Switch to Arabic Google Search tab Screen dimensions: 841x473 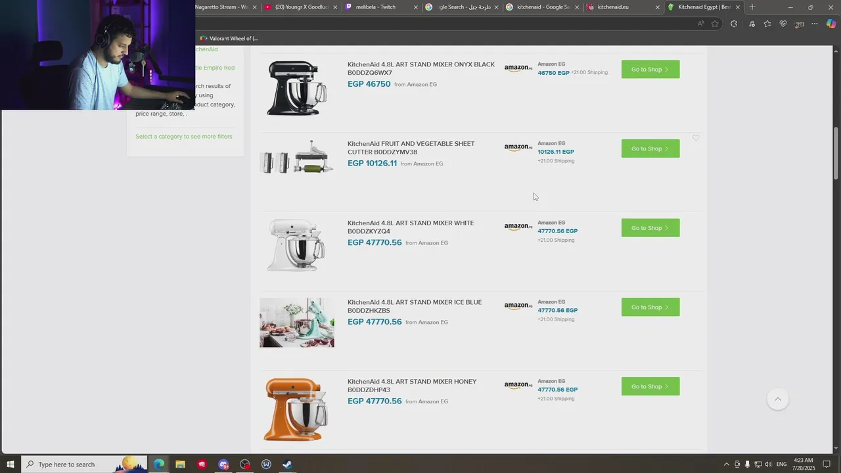(x=462, y=7)
